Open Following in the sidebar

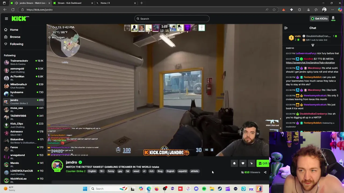(x=16, y=44)
